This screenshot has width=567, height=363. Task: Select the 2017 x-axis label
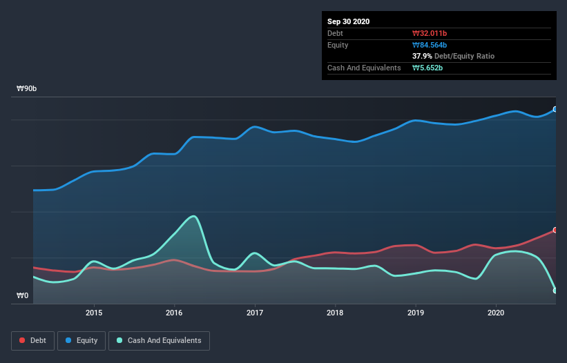click(255, 313)
